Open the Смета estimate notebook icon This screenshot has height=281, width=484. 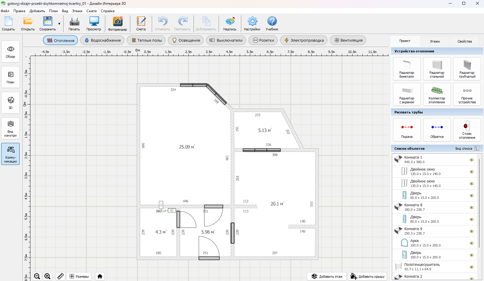(141, 24)
